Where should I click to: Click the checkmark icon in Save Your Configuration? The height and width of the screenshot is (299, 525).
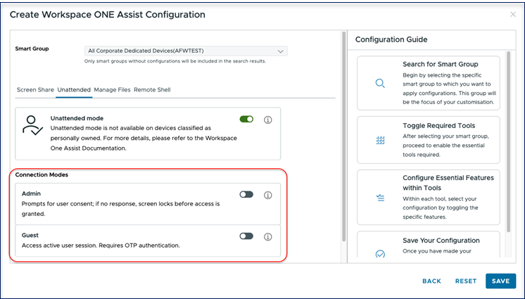pos(380,254)
